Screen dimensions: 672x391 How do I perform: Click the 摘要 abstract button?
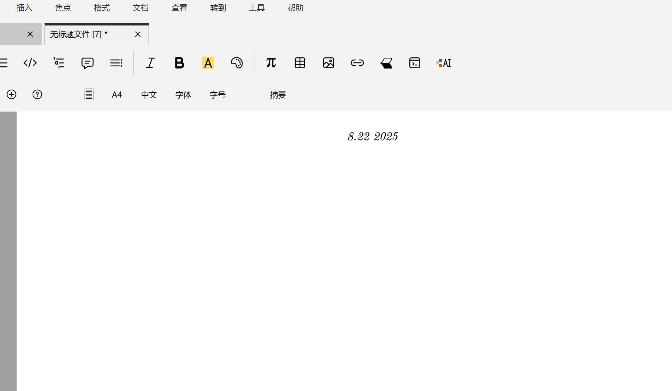[278, 95]
